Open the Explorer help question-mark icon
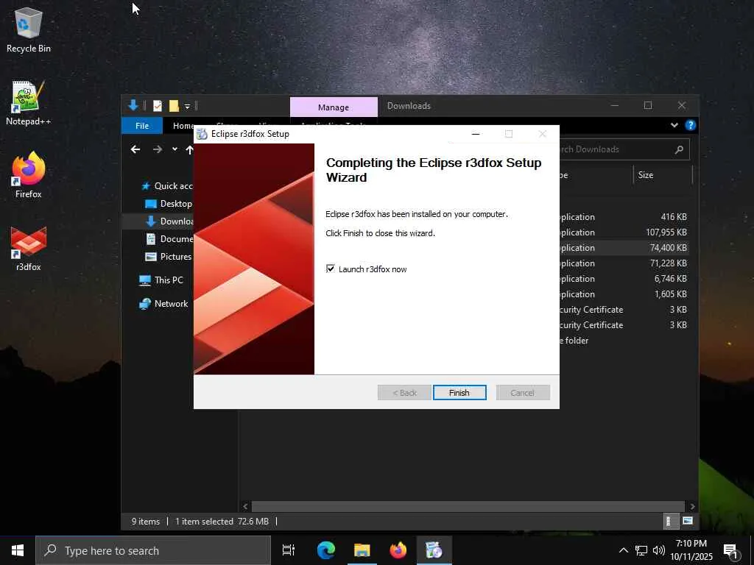Screen dimensions: 754x565 pos(691,125)
